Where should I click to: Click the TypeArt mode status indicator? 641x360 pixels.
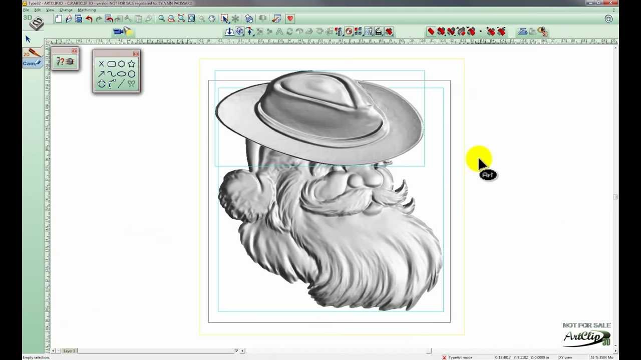[460, 357]
